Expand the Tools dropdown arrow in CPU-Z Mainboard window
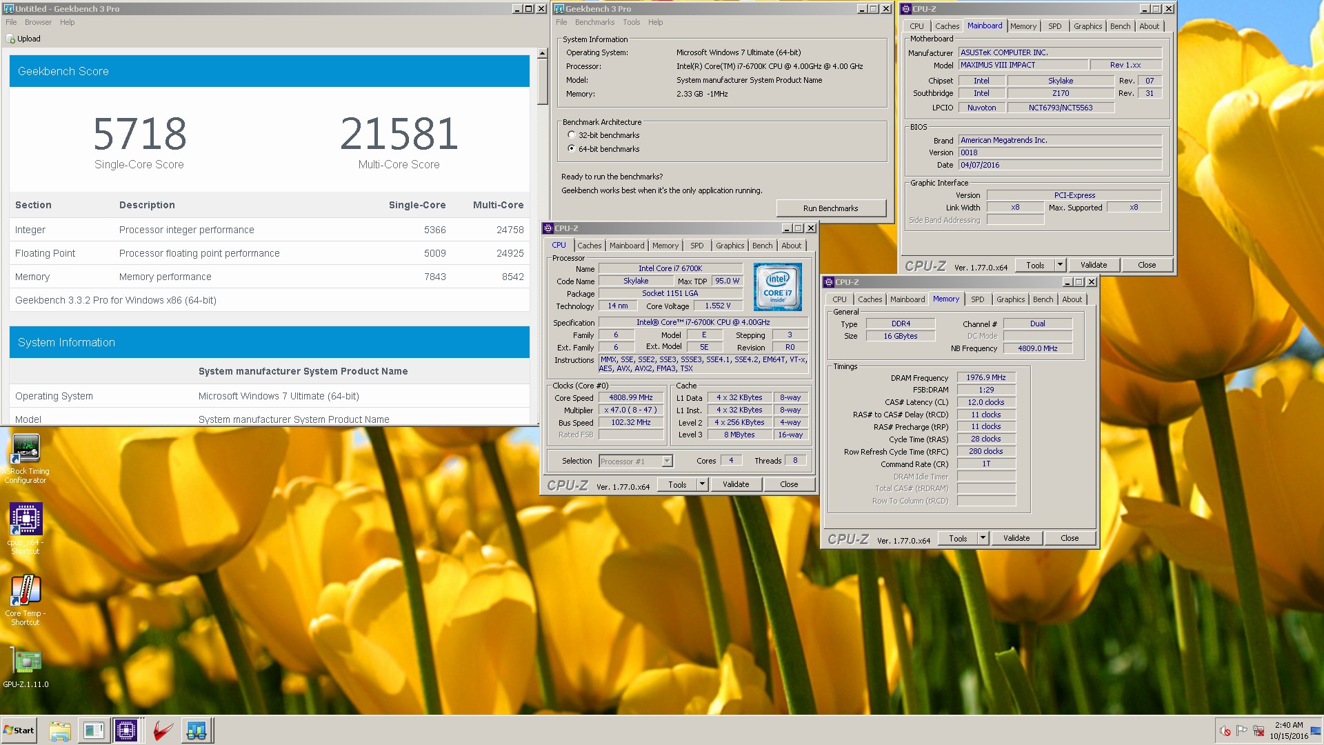The image size is (1324, 745). click(1061, 265)
